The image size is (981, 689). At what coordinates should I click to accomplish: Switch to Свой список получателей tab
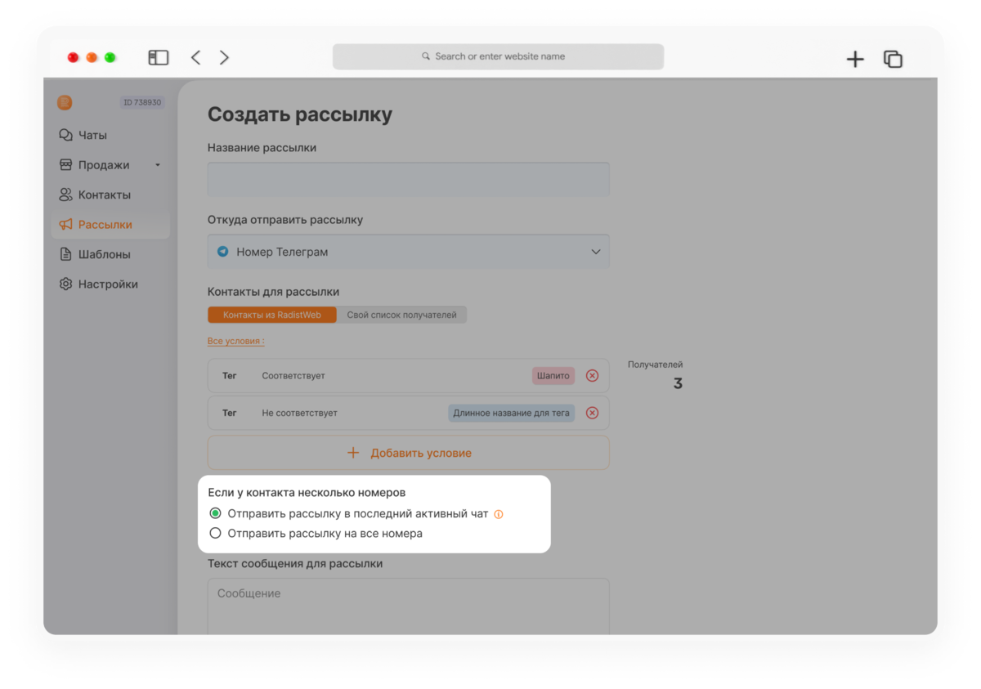pyautogui.click(x=401, y=315)
